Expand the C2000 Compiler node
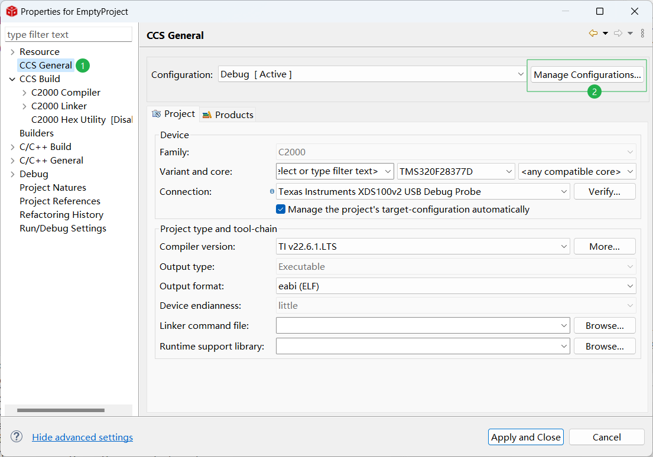This screenshot has width=653, height=457. [x=24, y=93]
